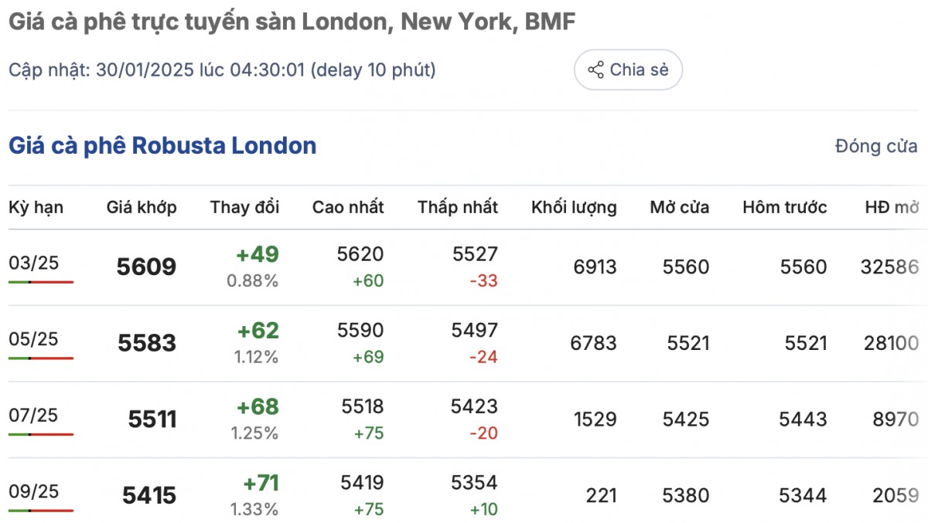Select the 03/25 contract term row

coord(33,263)
